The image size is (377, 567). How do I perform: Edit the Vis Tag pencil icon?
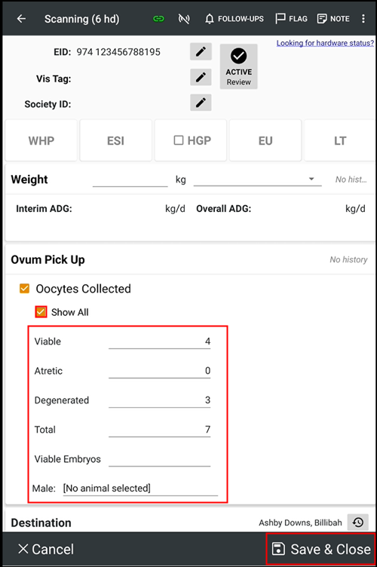pos(201,78)
